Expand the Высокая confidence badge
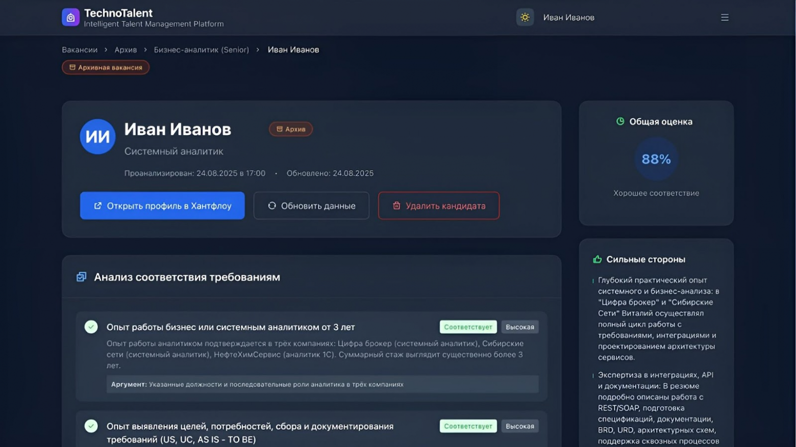Screen dimensions: 796x447 (519, 326)
